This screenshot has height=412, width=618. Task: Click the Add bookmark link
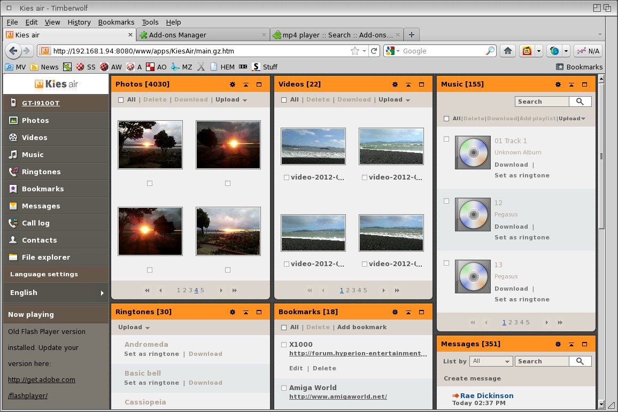point(361,328)
